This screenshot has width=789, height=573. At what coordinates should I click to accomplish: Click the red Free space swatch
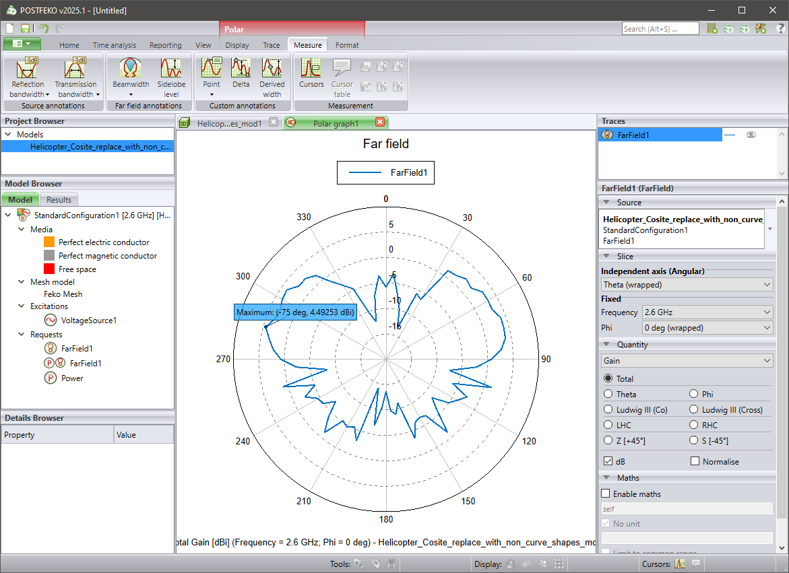[x=49, y=269]
